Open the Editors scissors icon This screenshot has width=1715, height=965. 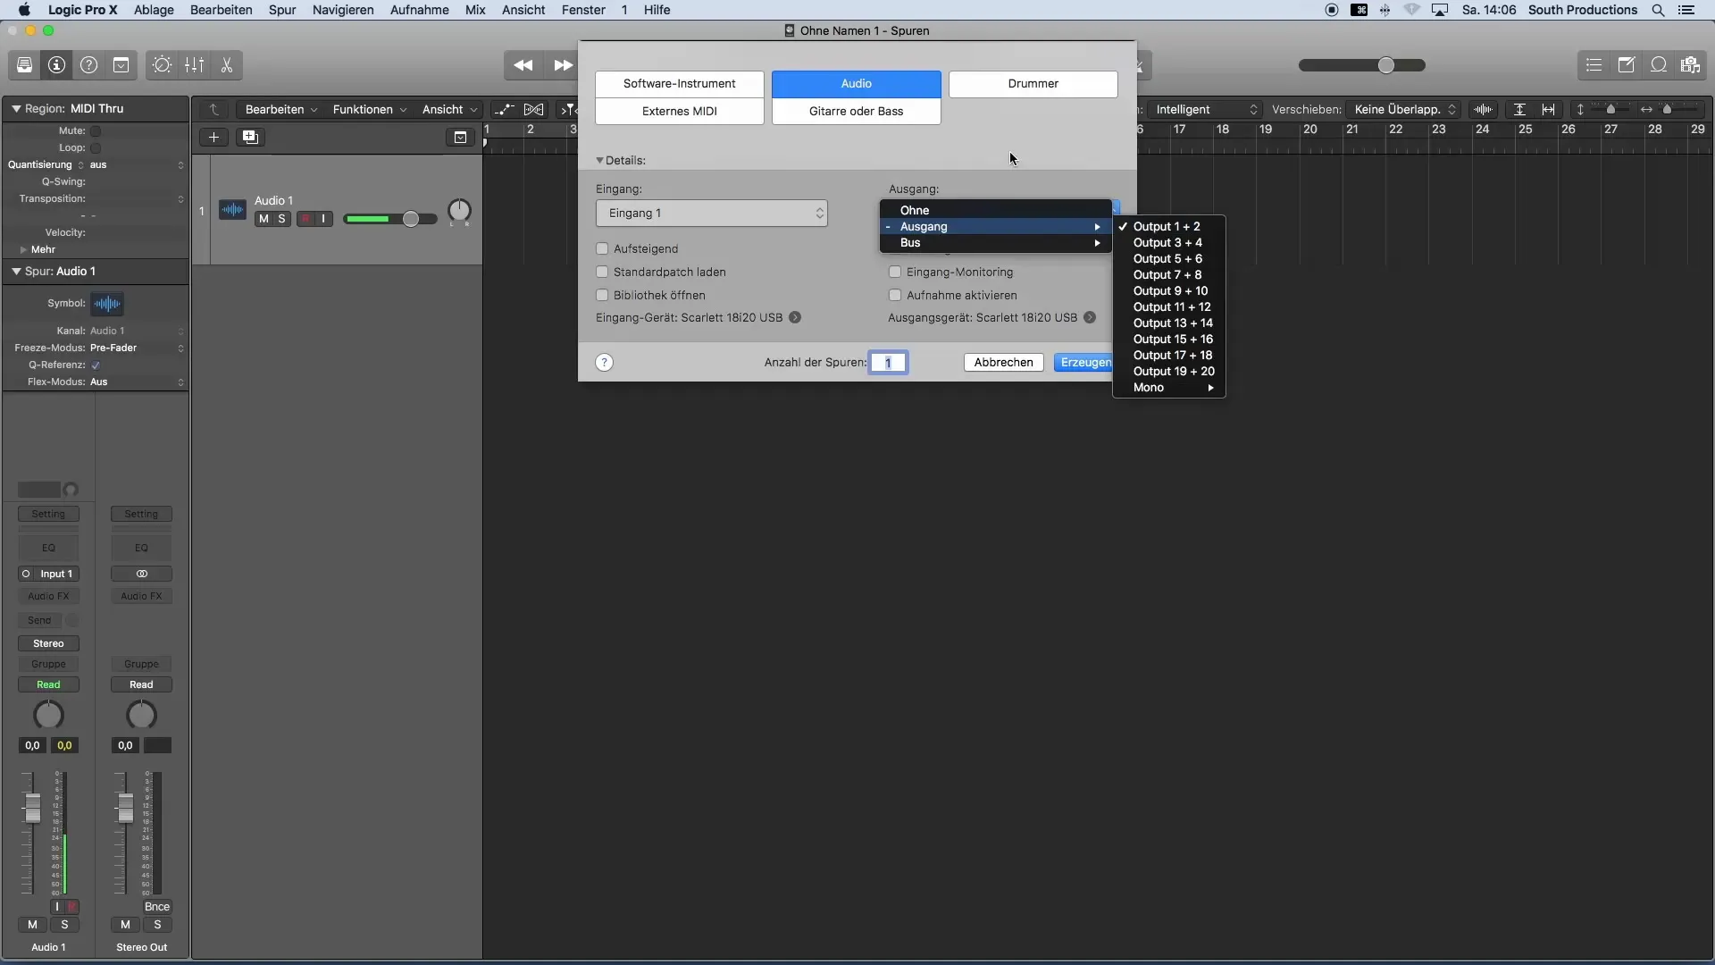pos(227,65)
